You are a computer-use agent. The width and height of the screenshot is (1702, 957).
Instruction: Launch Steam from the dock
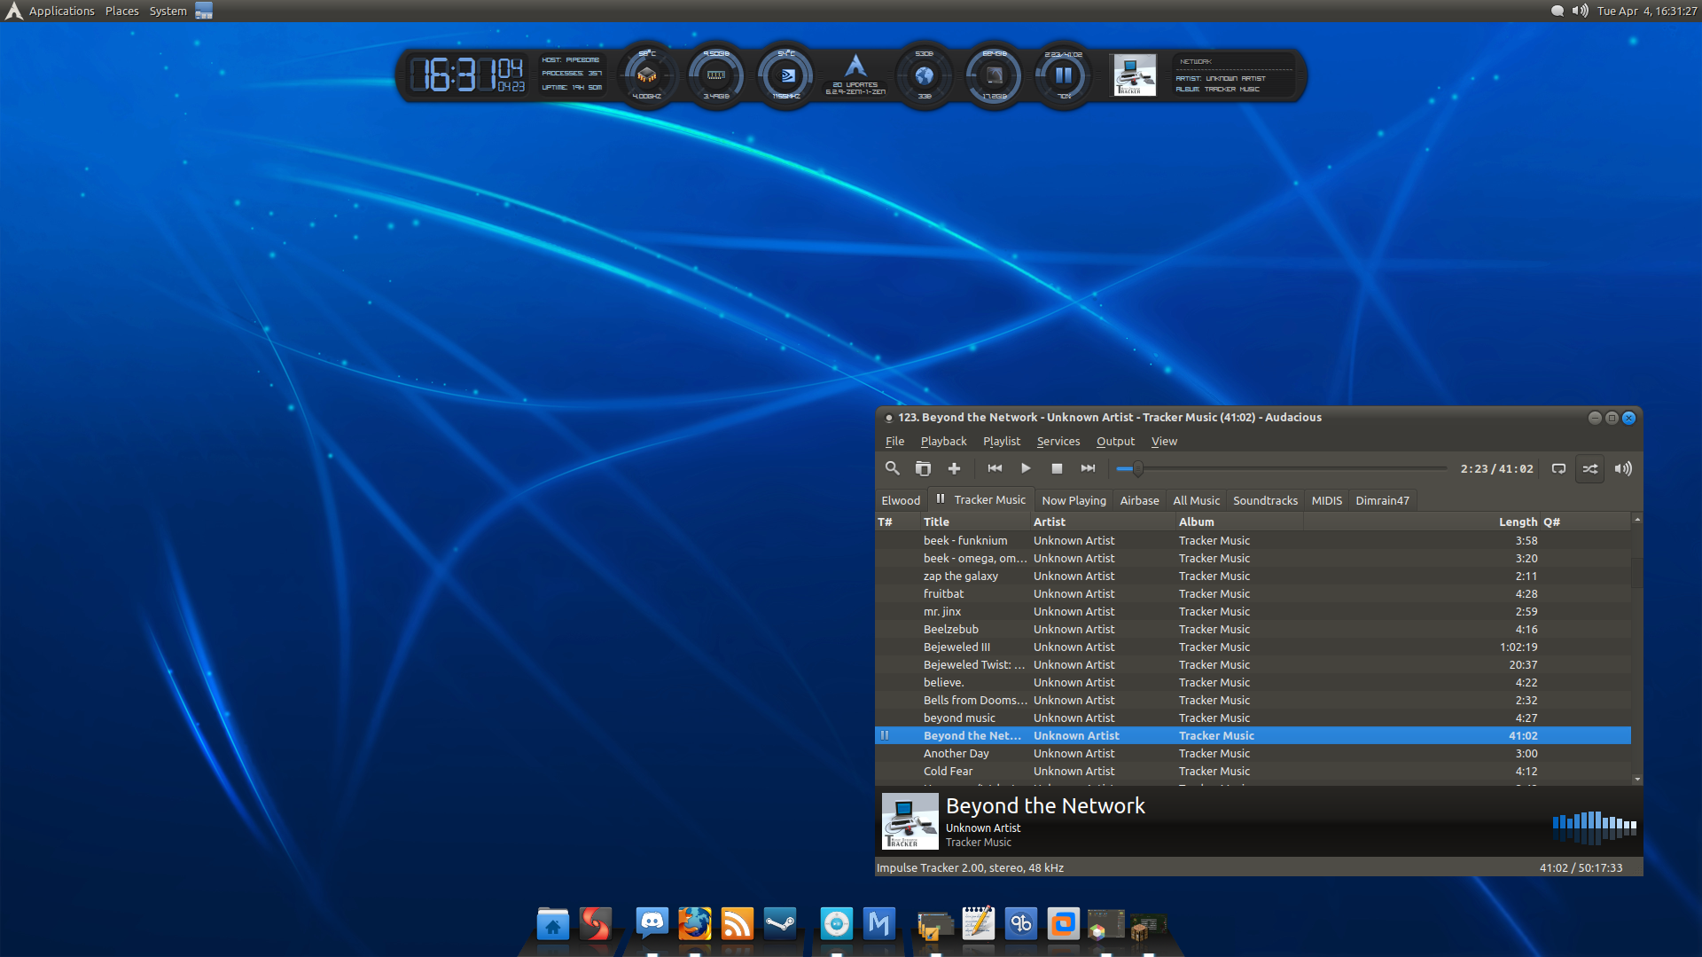pos(780,923)
